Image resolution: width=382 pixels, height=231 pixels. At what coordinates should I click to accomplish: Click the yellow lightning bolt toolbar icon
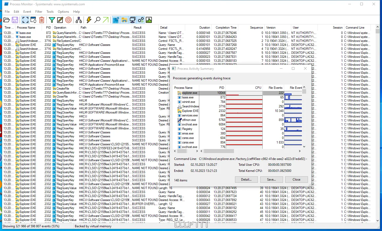click(x=89, y=20)
